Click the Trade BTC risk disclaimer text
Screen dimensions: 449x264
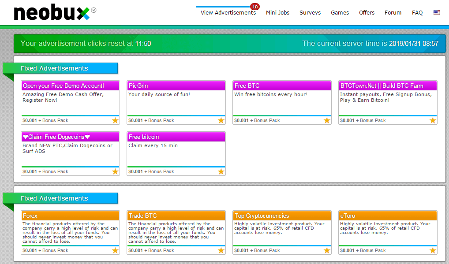point(176,233)
